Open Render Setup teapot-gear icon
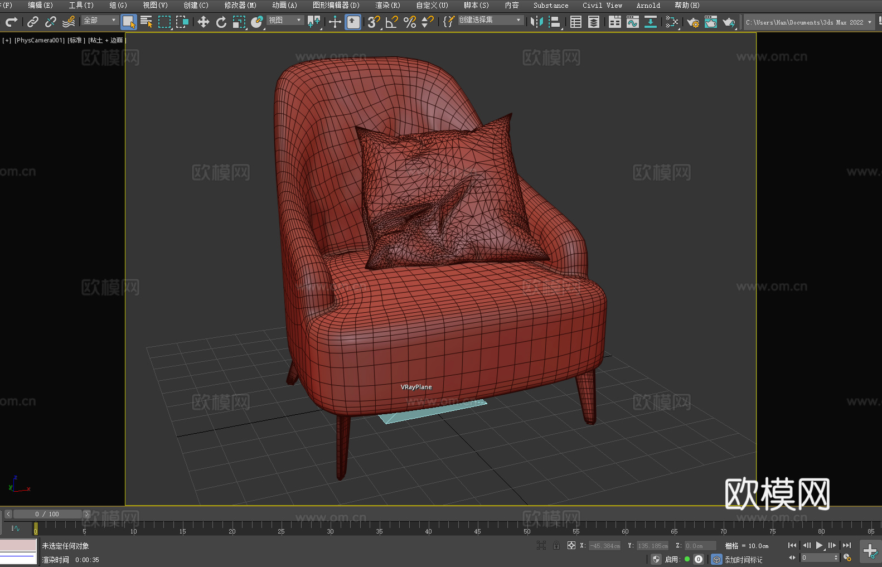Screen dimensions: 882x567 pyautogui.click(x=693, y=22)
